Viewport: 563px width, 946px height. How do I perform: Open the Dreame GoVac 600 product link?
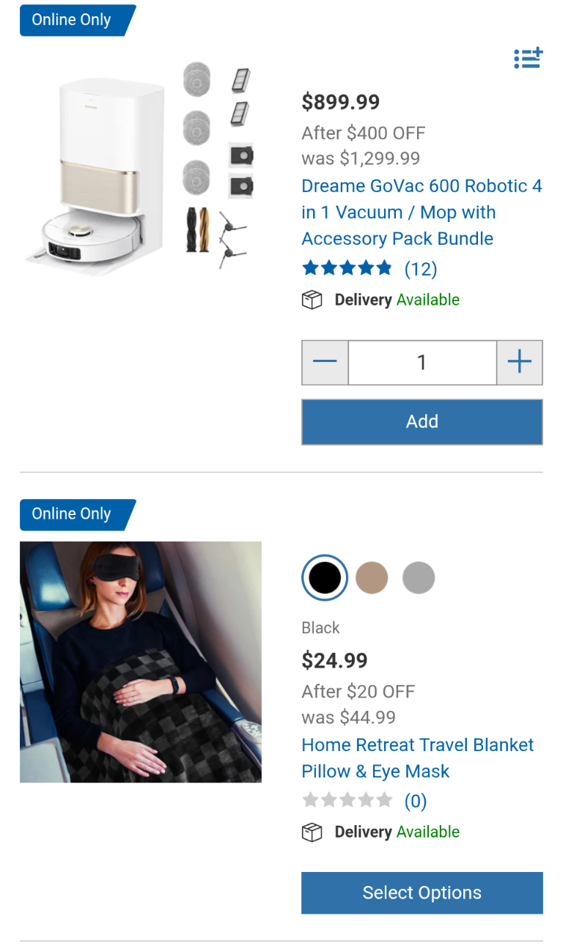422,212
